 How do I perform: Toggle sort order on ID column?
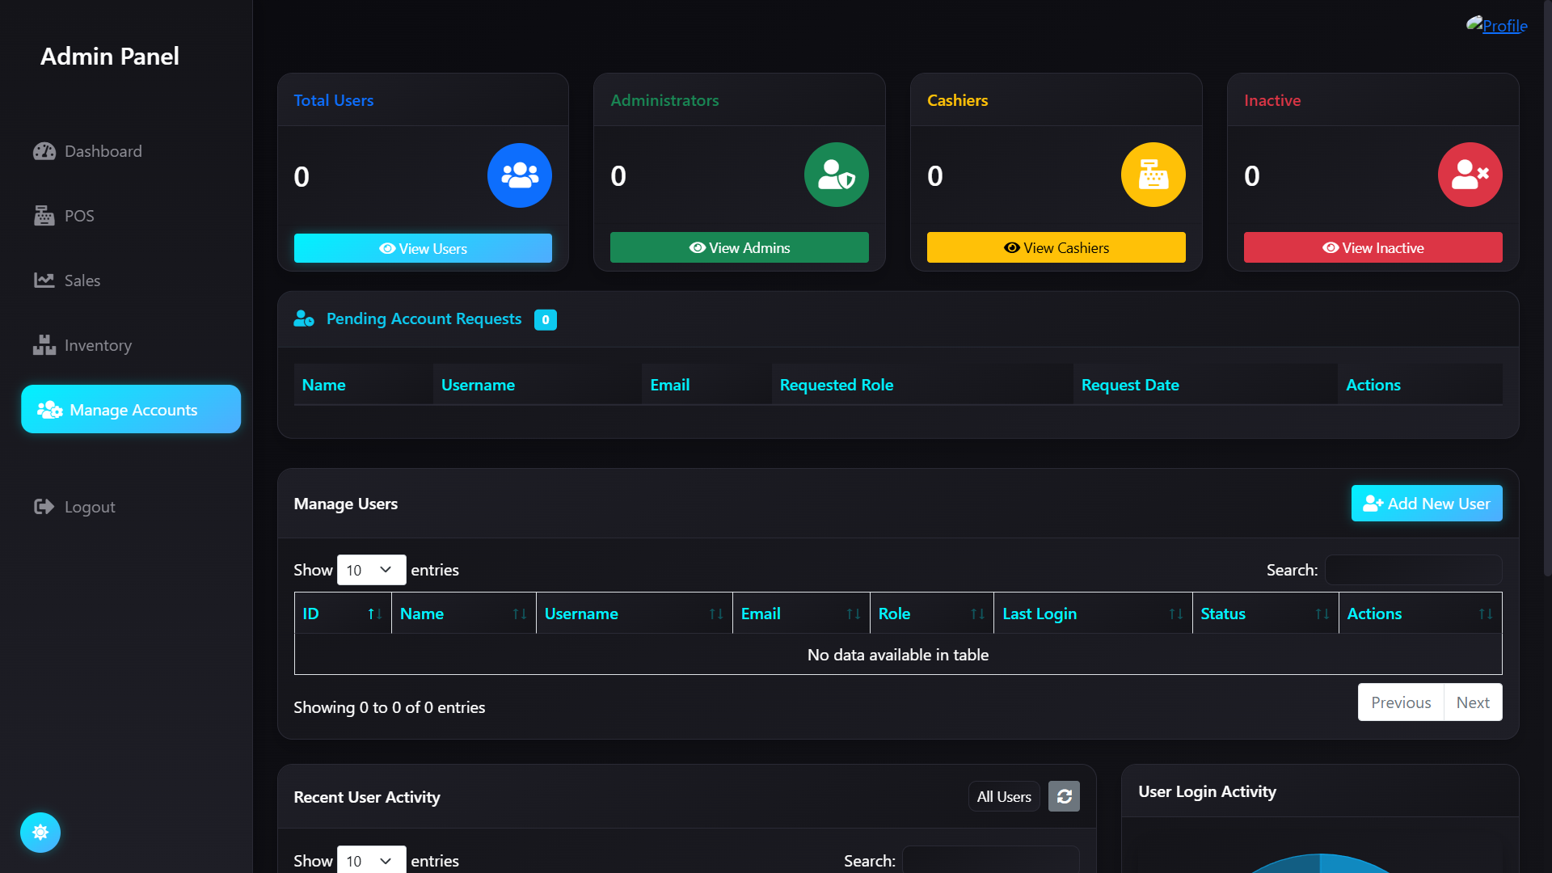pos(343,614)
